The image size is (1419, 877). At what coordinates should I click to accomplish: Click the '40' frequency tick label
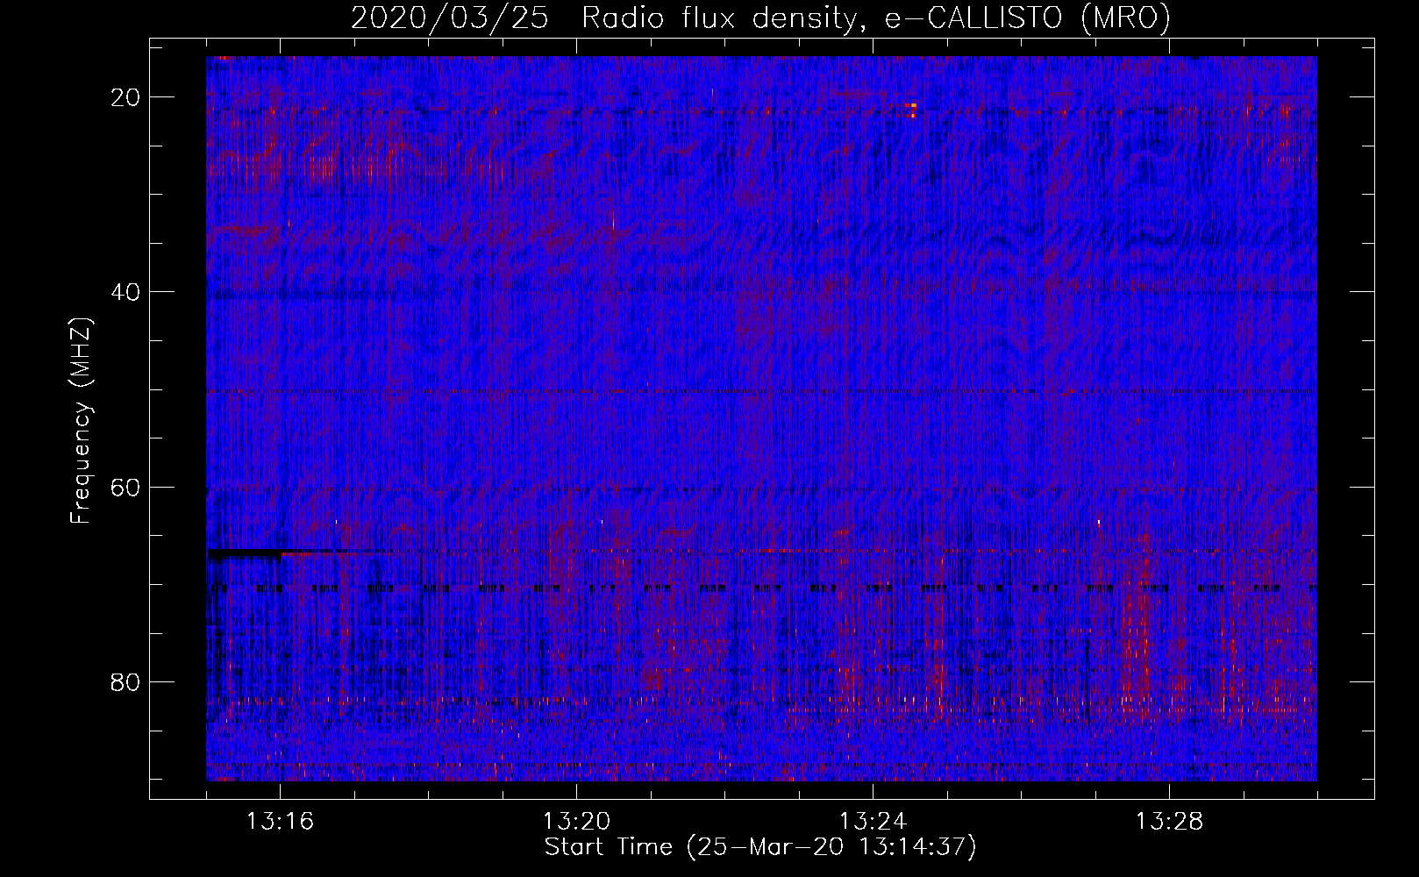coord(125,292)
